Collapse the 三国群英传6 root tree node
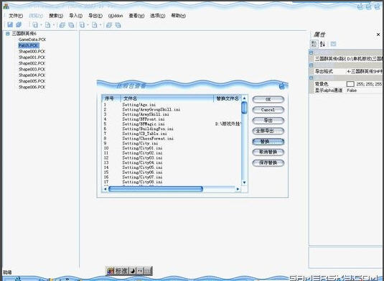Viewport: 384px width, 281px height. click(x=8, y=34)
